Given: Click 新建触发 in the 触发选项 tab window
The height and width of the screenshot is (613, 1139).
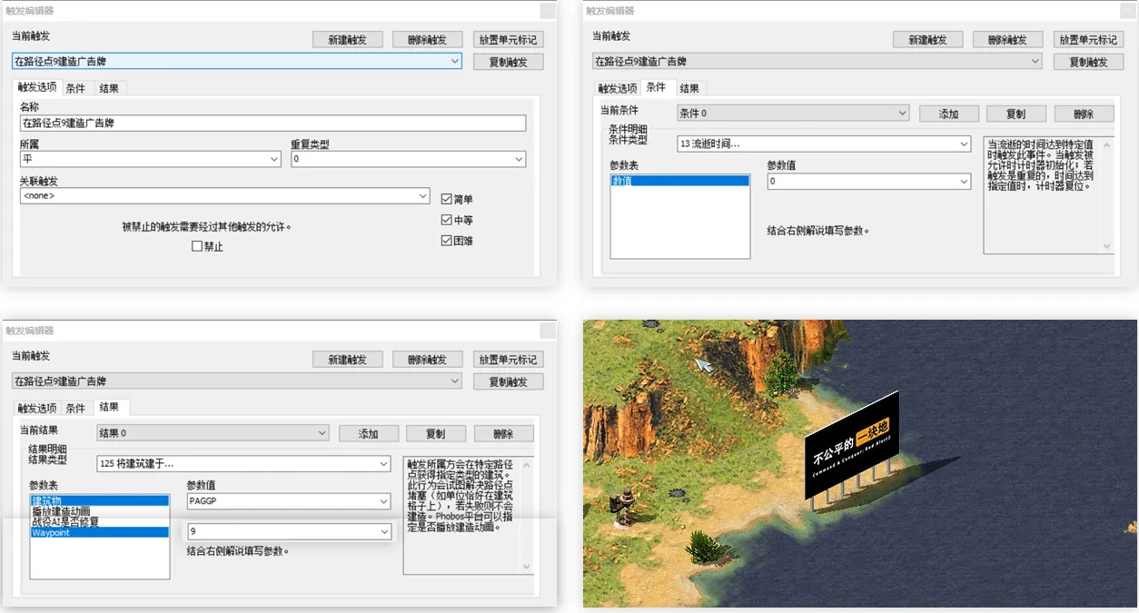Looking at the screenshot, I should pyautogui.click(x=348, y=40).
